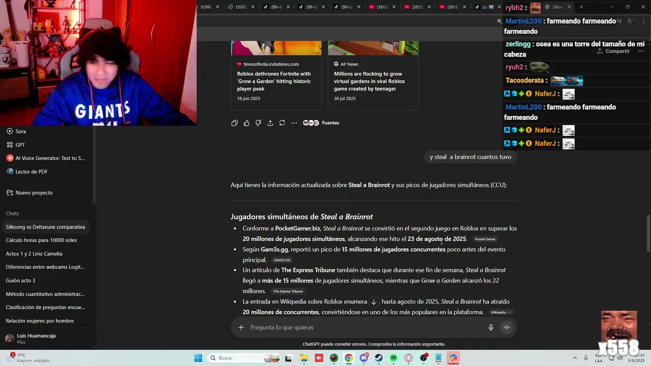Screen dimensions: 651x366
Task: Click the Pocket Gamer source chip
Action: (x=485, y=239)
